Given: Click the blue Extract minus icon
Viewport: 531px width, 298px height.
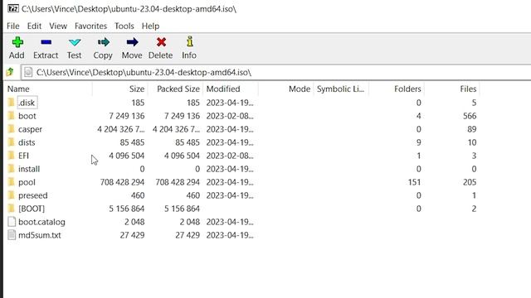Looking at the screenshot, I should click(x=46, y=42).
